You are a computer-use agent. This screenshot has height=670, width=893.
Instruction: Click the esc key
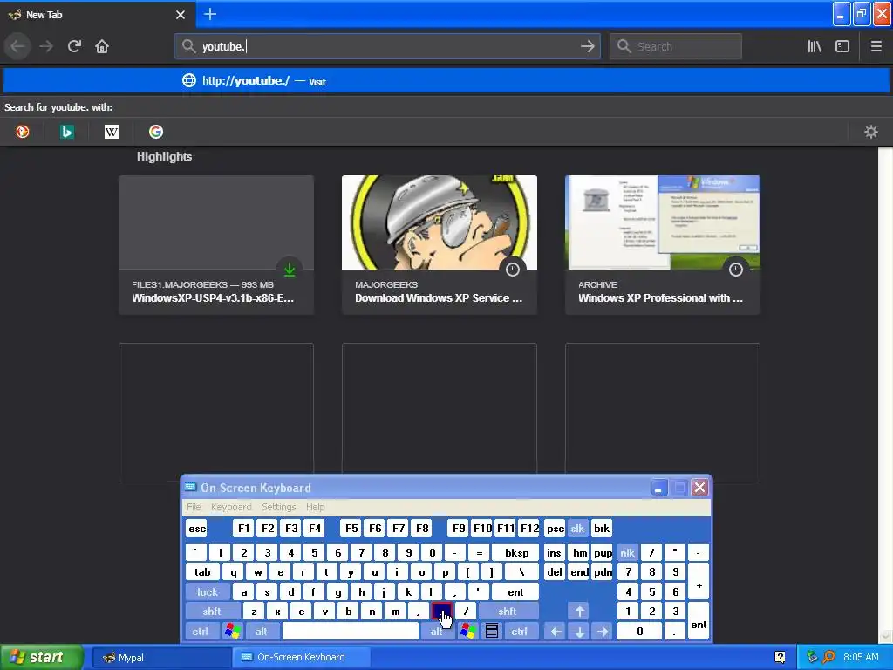pyautogui.click(x=197, y=528)
